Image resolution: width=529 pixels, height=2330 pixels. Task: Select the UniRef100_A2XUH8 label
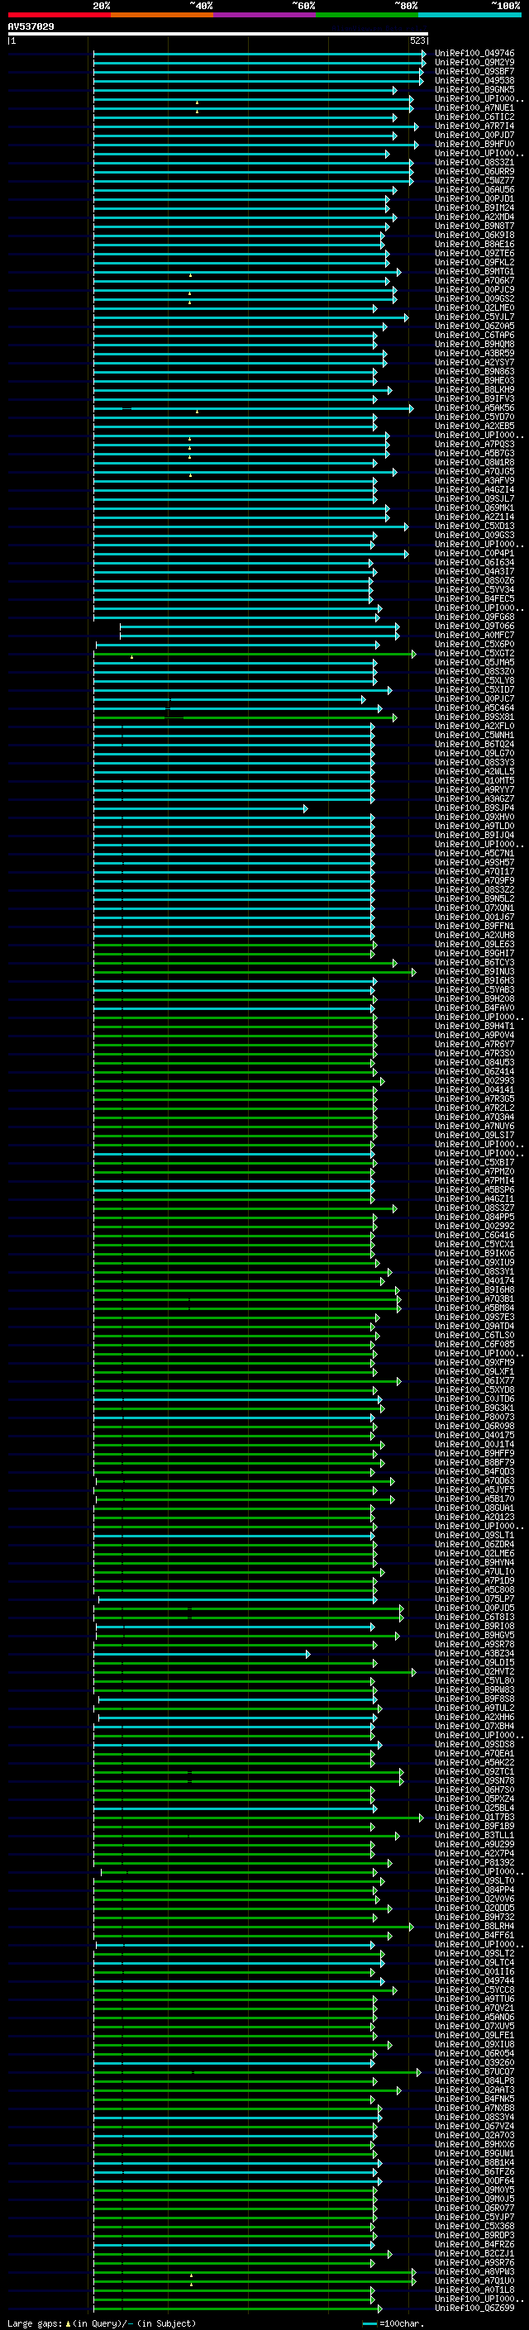pyautogui.click(x=474, y=934)
